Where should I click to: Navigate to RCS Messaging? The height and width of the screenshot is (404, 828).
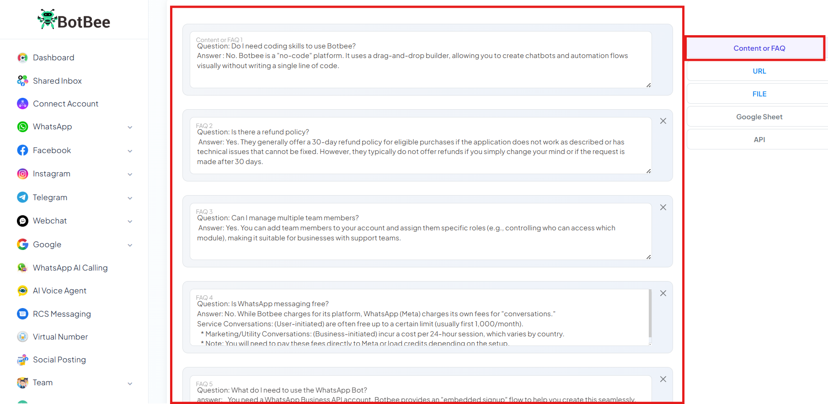click(x=62, y=314)
